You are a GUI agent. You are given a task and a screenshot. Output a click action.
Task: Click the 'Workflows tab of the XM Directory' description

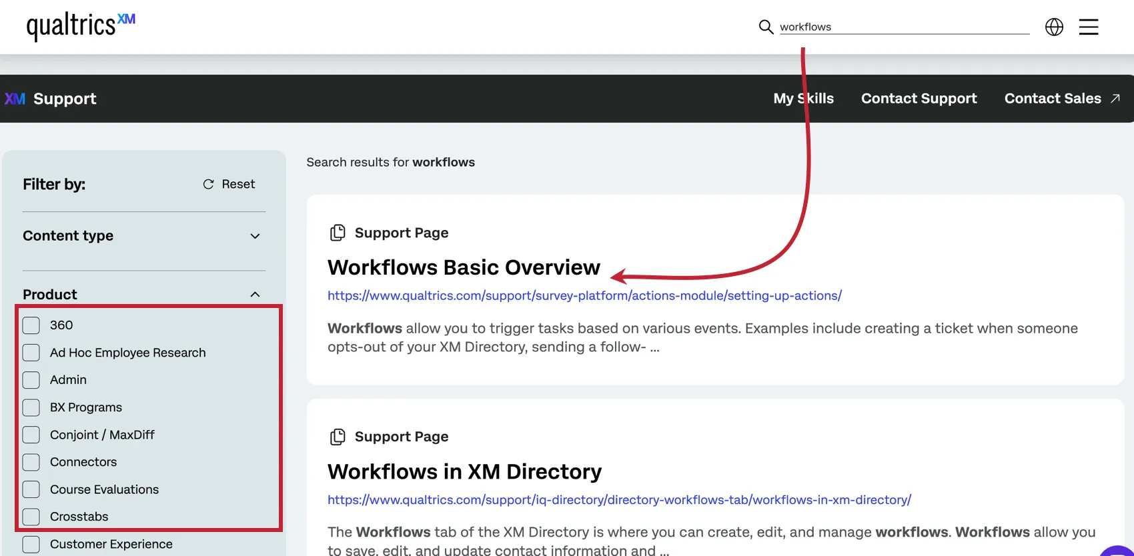711,541
